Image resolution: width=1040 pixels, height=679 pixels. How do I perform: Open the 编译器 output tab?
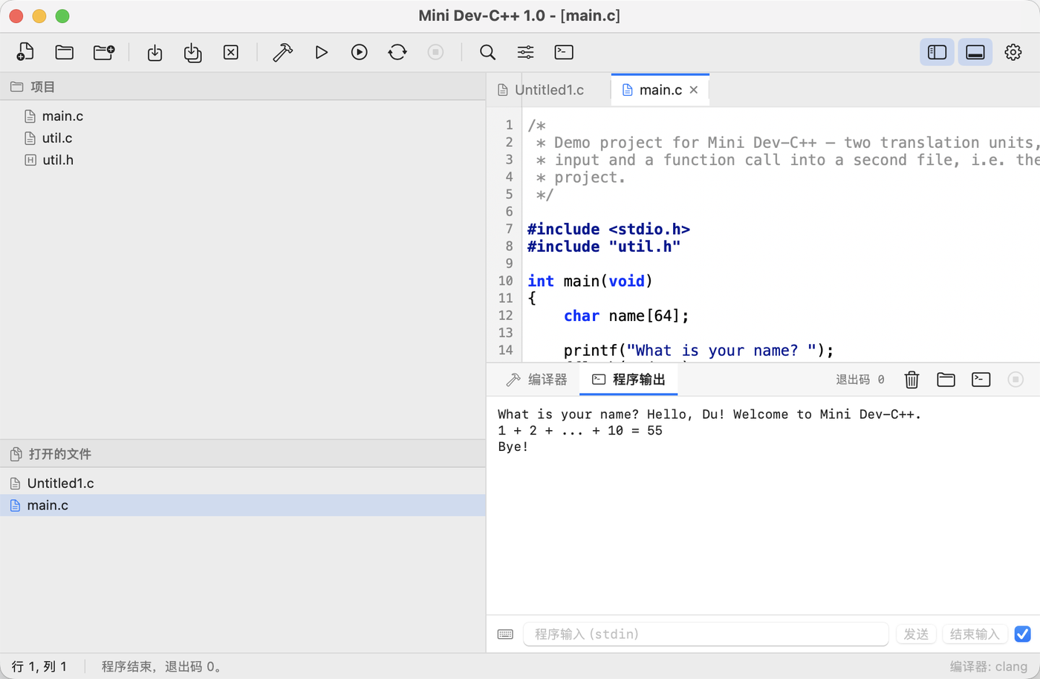click(536, 380)
